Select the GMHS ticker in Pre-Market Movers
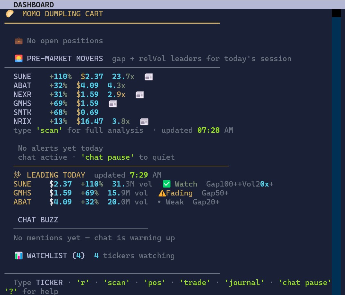Viewport: 345px width, 295px height. click(x=22, y=104)
